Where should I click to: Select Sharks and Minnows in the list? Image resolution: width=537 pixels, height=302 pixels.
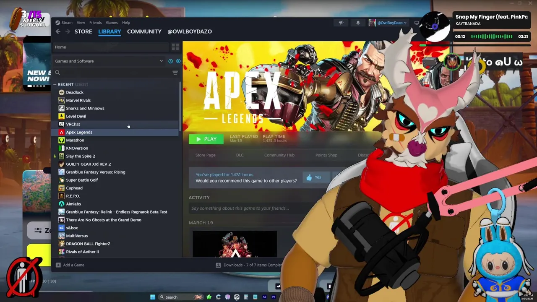coord(116,108)
